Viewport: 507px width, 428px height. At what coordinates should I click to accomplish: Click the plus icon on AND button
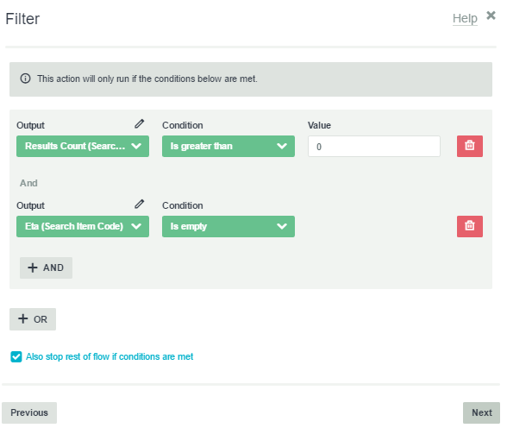[33, 267]
